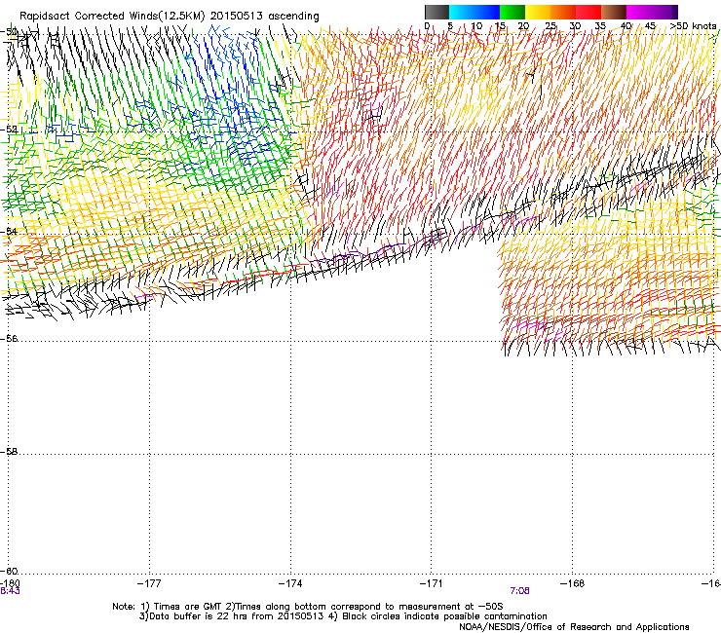Click the legend label '45'
The image size is (721, 633).
650,26
